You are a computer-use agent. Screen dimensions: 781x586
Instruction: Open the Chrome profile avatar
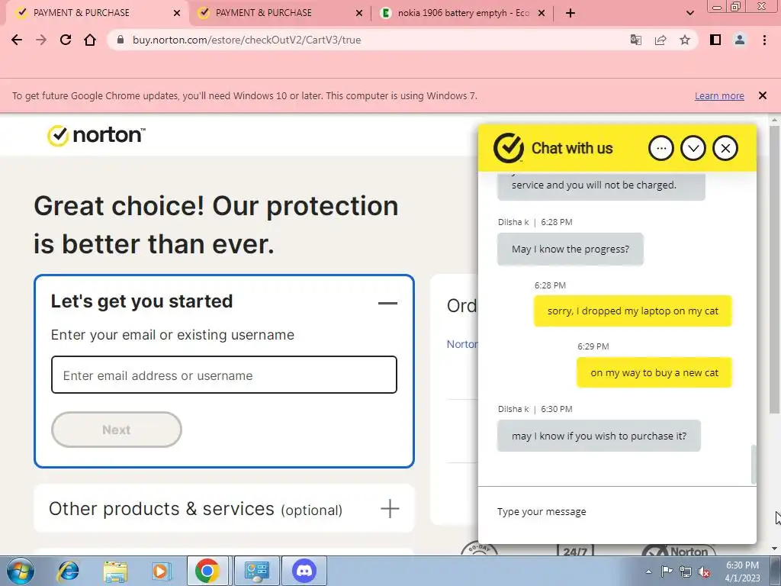(x=740, y=40)
